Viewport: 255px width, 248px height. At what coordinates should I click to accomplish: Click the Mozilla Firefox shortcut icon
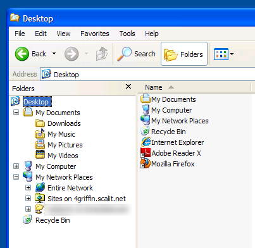[x=146, y=163]
